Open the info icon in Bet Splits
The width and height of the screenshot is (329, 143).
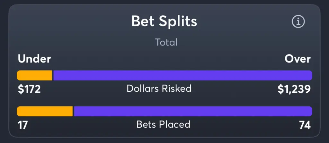(298, 21)
